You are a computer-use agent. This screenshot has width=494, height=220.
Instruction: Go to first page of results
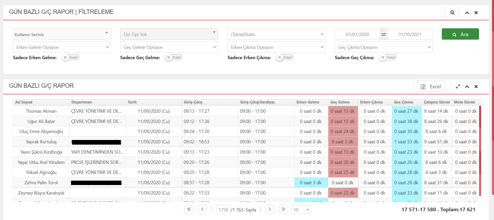click(189, 209)
